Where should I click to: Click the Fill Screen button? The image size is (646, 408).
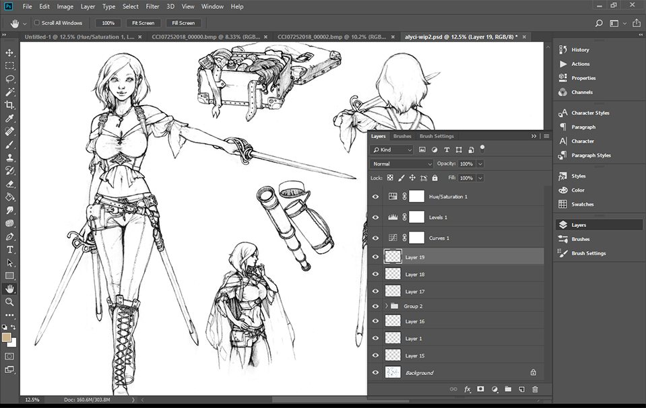coord(183,23)
